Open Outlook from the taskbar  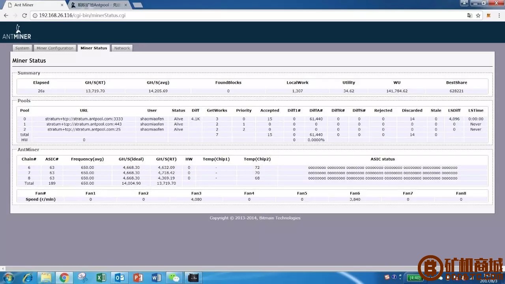120,278
